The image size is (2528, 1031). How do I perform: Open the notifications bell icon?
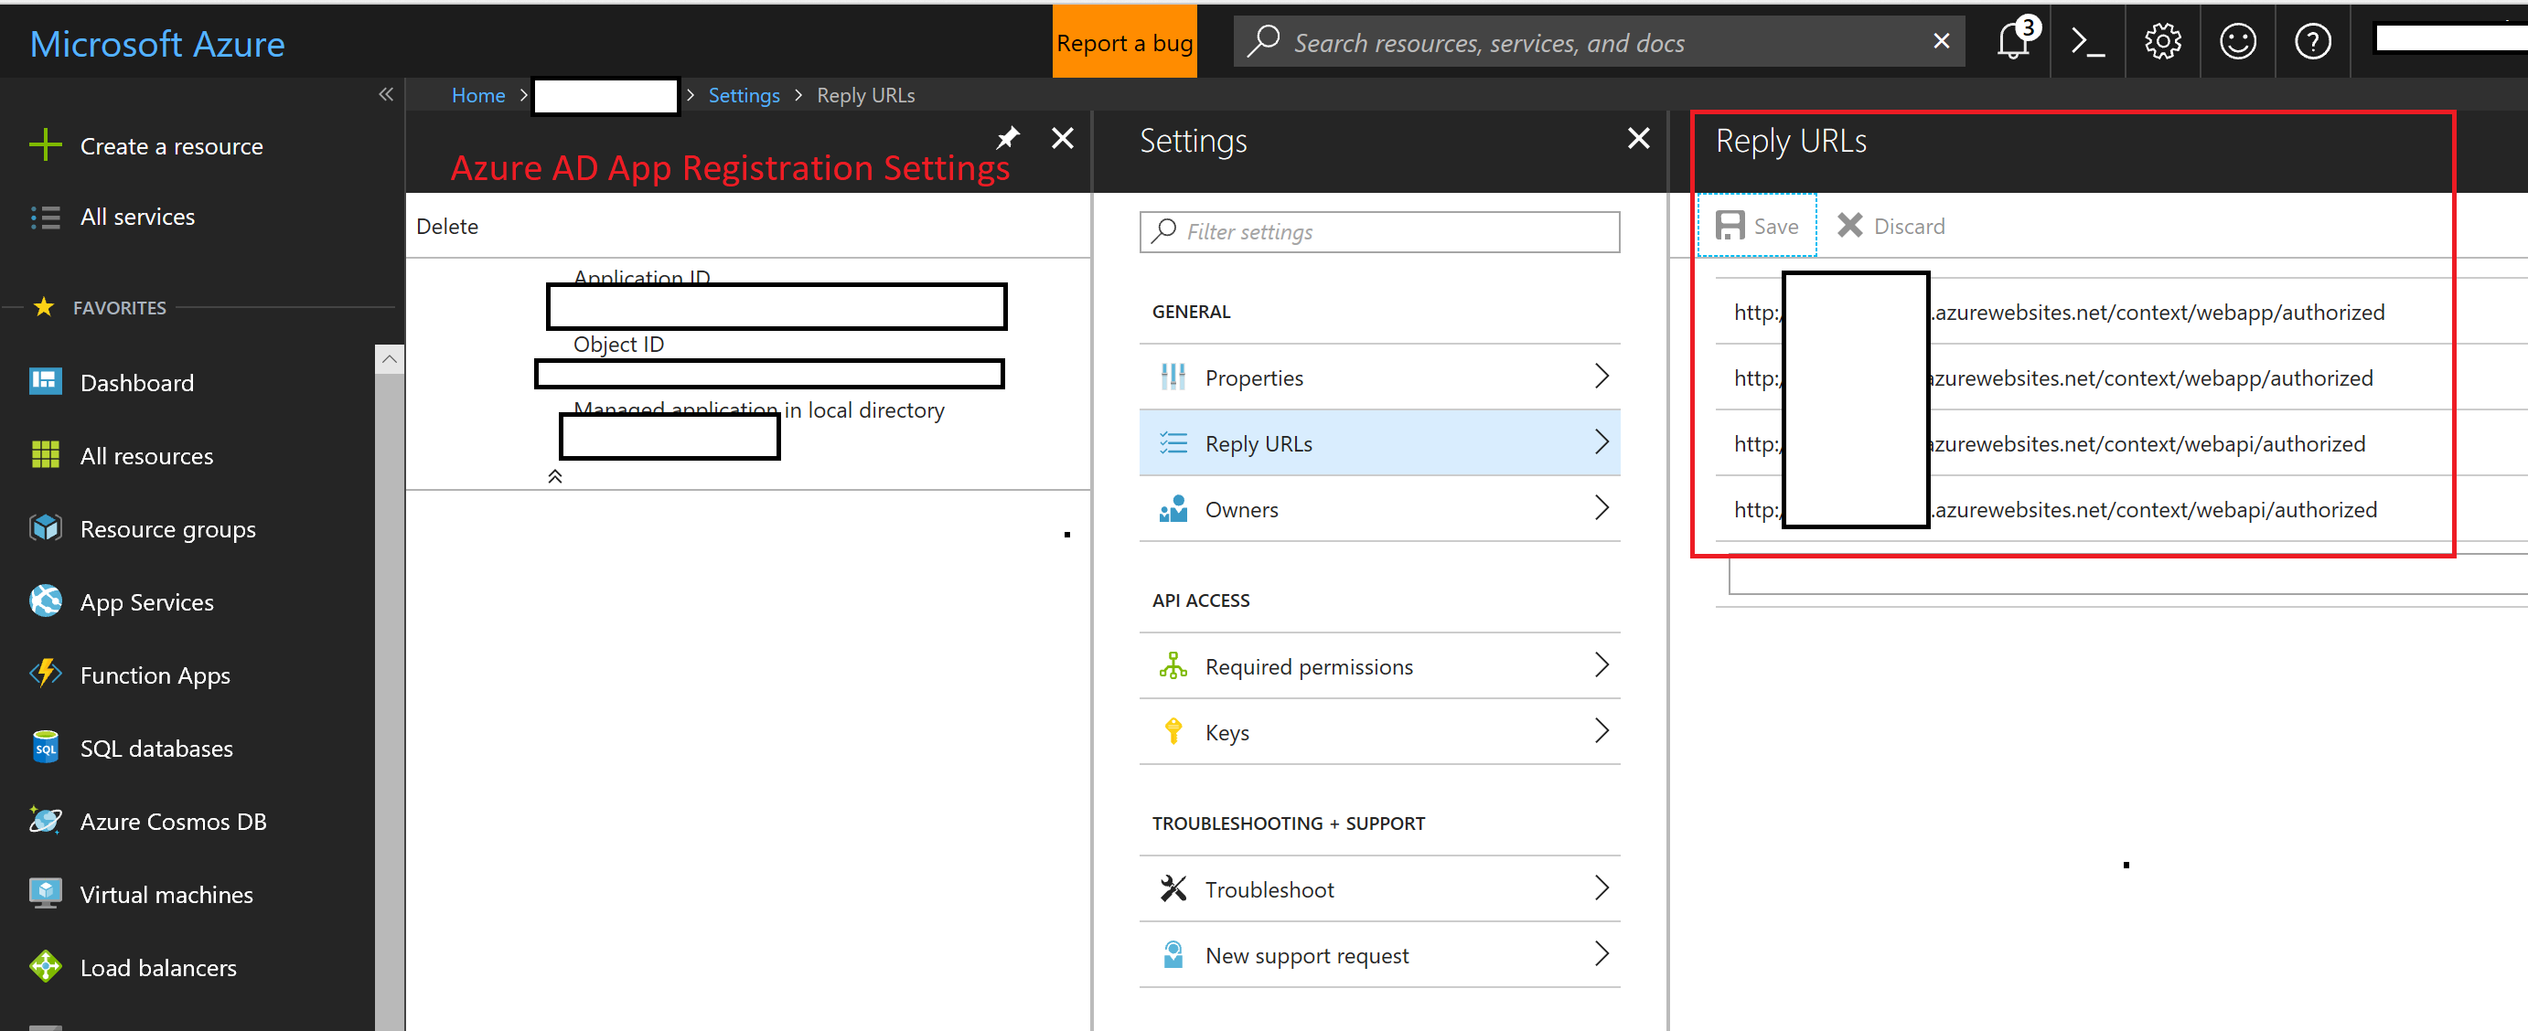click(2013, 41)
